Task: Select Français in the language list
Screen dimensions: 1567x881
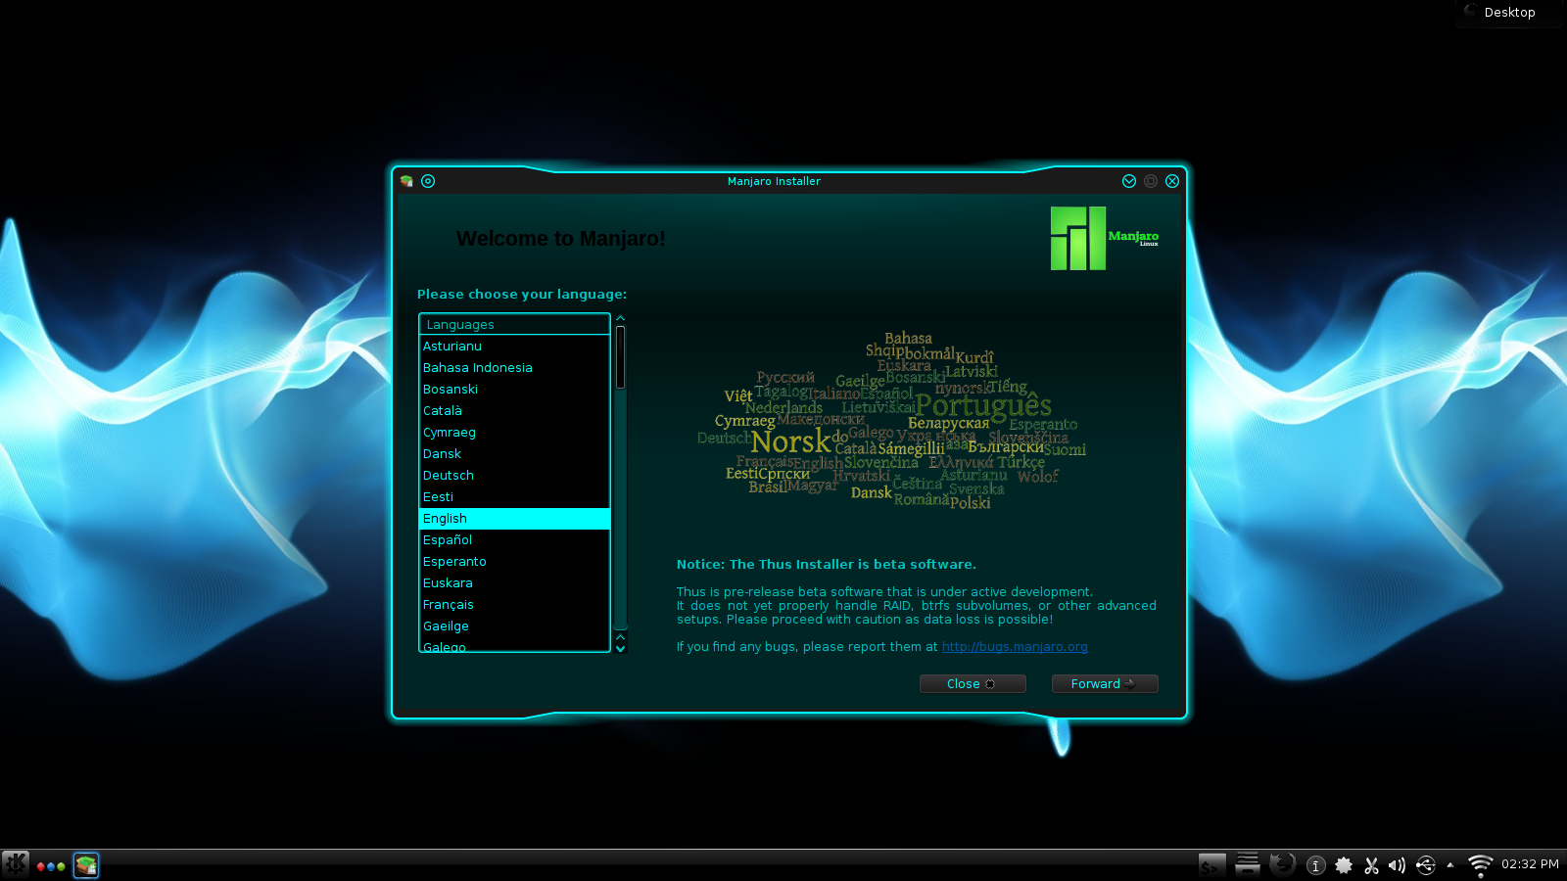Action: click(514, 605)
